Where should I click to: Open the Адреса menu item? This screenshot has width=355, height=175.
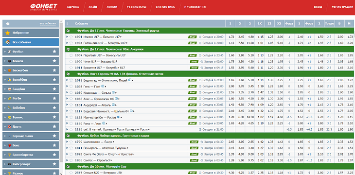(x=73, y=7)
